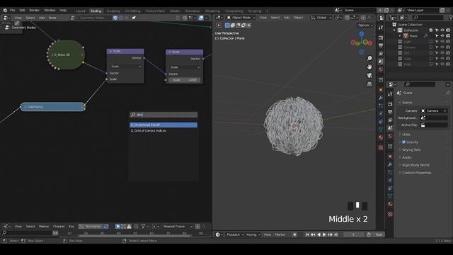Screen dimensions: 453x255
Task: Click the Background color field in scene properties
Action: click(434, 118)
